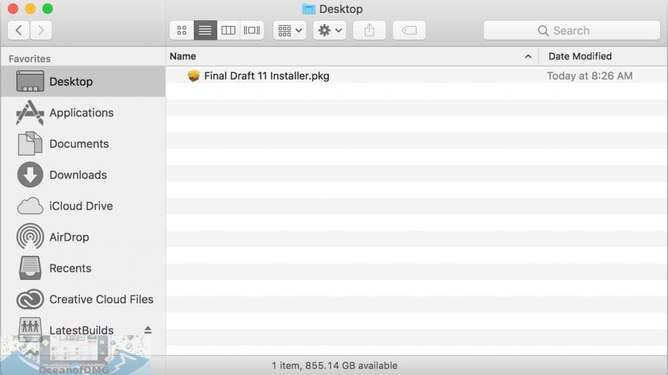668x375 pixels.
Task: Eject the LatestBuilds volume
Action: (147, 329)
